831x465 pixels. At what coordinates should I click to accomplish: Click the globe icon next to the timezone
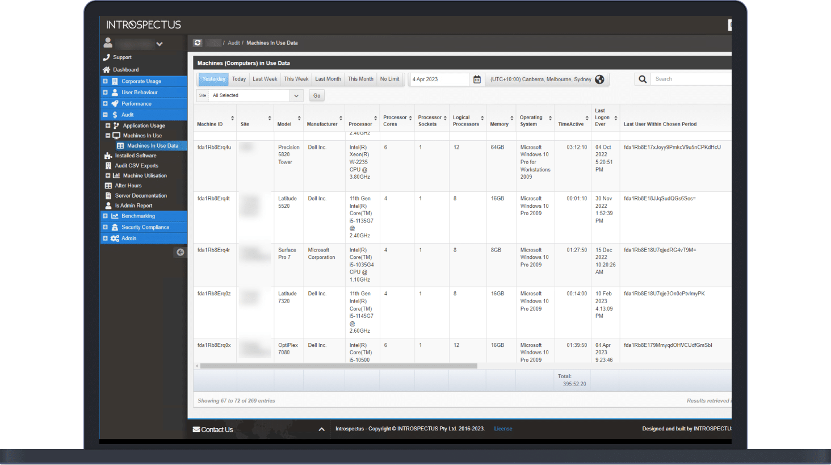[x=599, y=79]
